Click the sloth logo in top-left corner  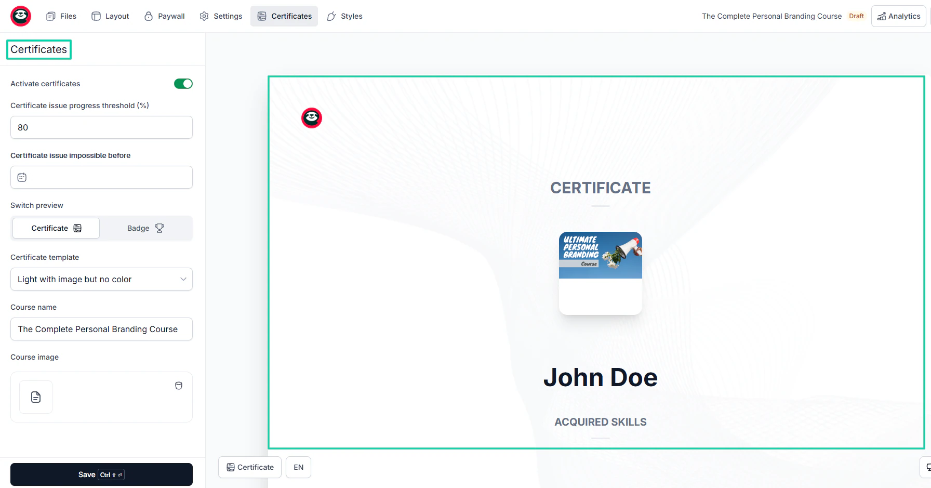(21, 16)
